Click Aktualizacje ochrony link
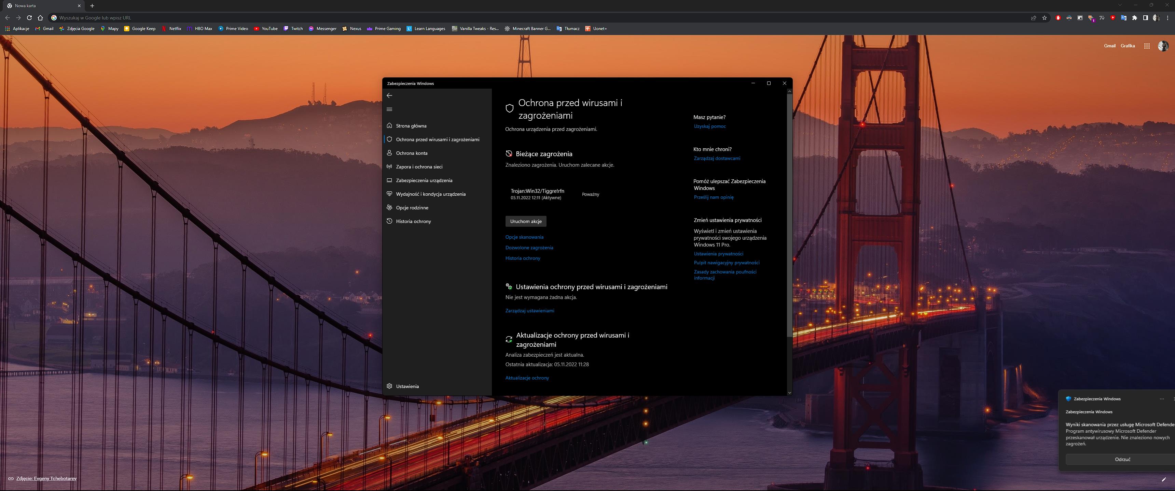This screenshot has width=1175, height=491. (x=527, y=378)
